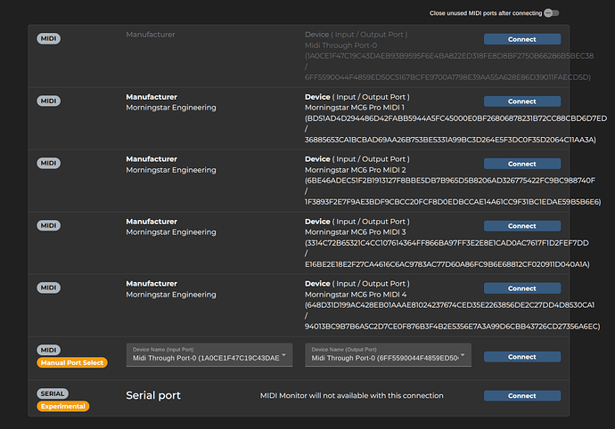Connect to Midi Through Port-0 device
Image resolution: width=615 pixels, height=429 pixels.
521,39
